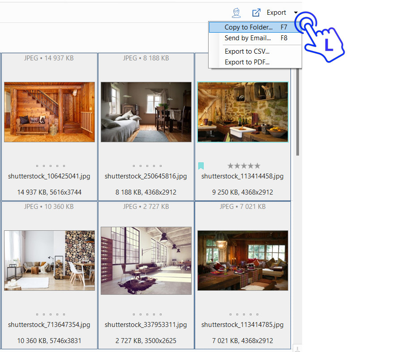
Task: Choose Export to PDF option
Action: point(247,62)
